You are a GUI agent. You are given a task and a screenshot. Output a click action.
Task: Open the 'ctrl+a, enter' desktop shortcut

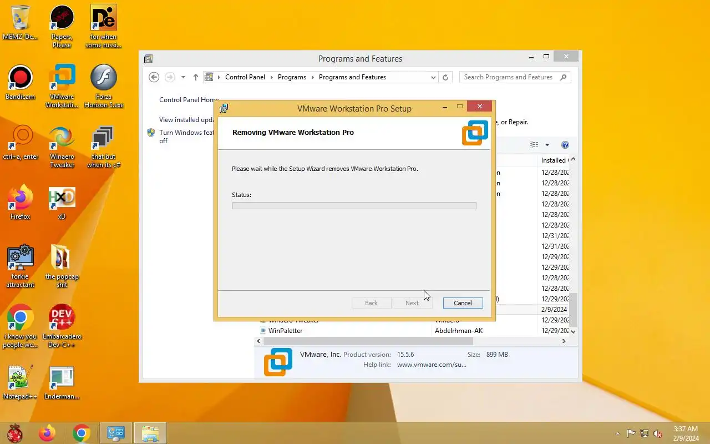[x=21, y=143]
